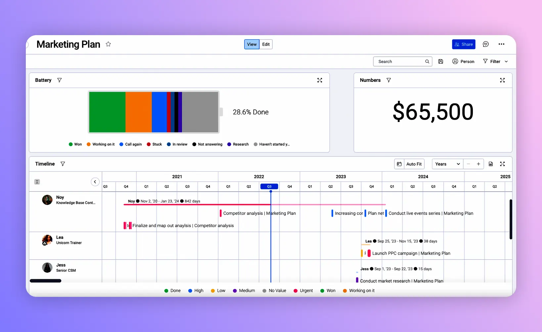Switch to Edit mode
The width and height of the screenshot is (542, 332).
(x=266, y=44)
